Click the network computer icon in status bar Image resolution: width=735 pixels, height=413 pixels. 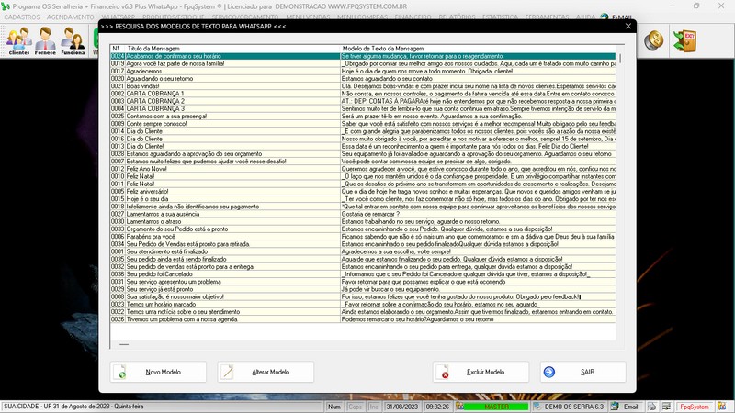tap(667, 407)
